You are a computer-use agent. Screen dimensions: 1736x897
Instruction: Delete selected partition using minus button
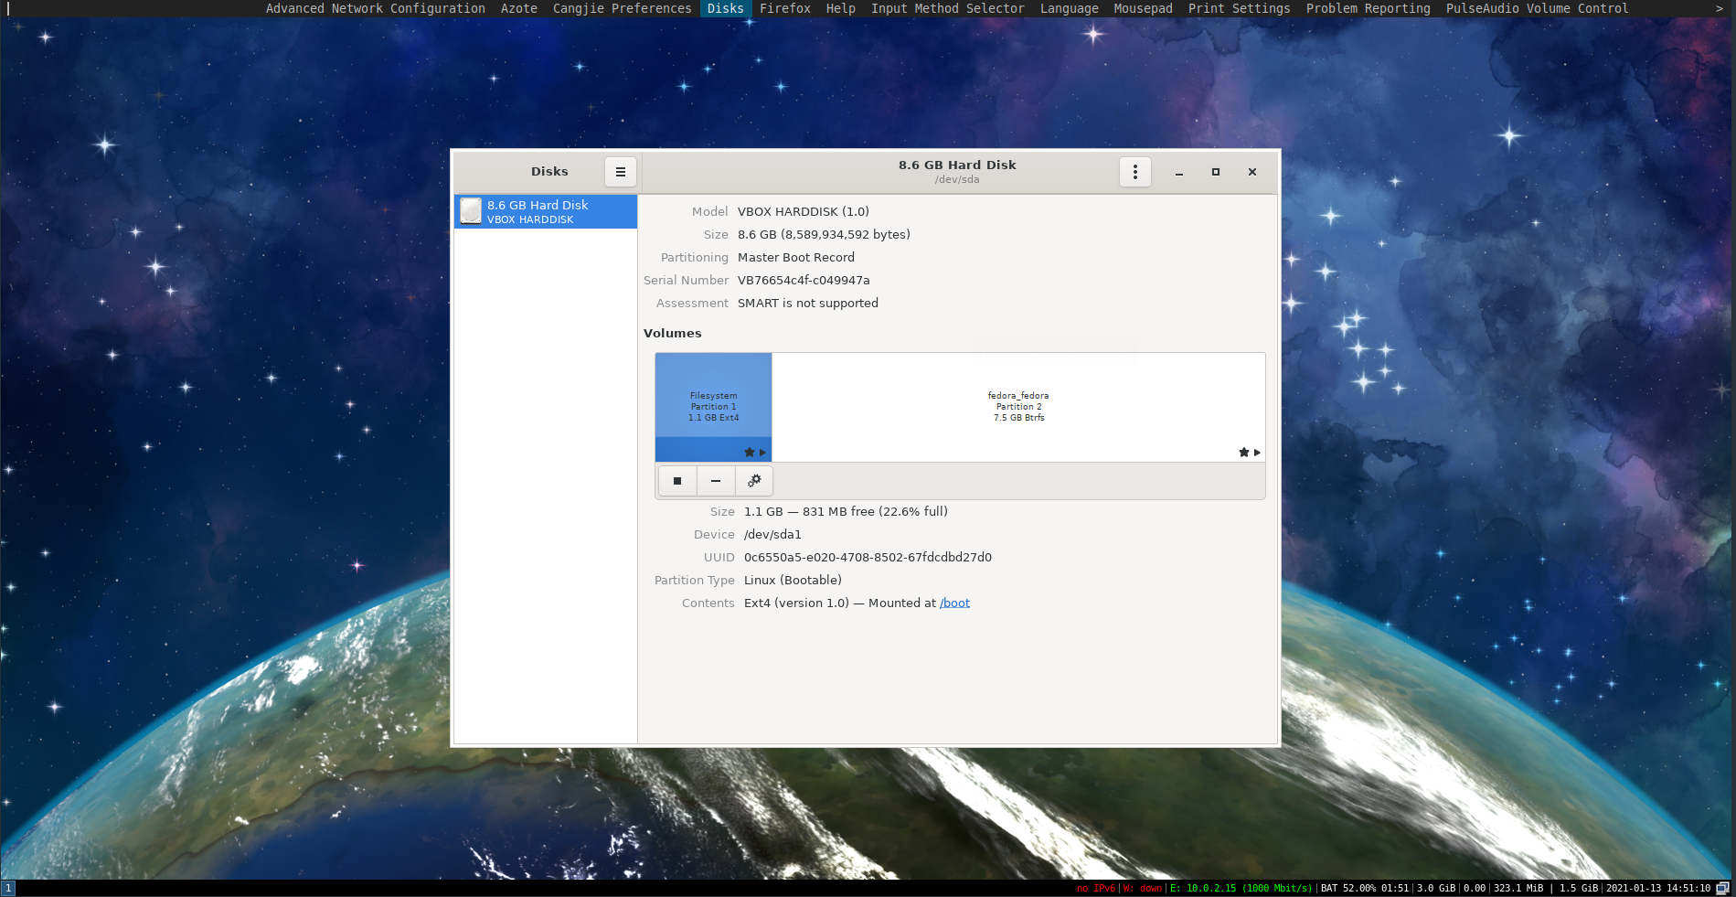click(716, 481)
